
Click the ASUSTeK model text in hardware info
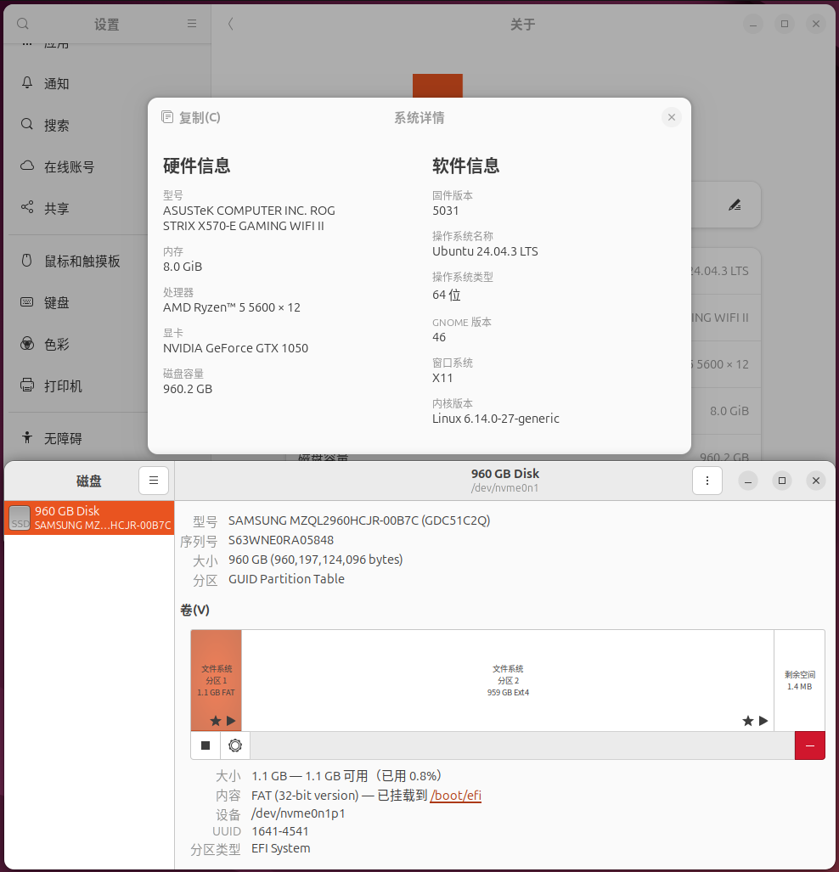pyautogui.click(x=249, y=218)
